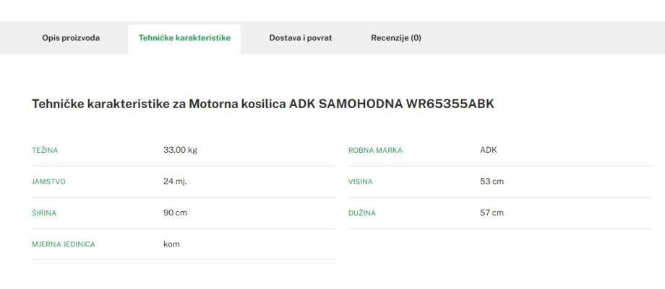The width and height of the screenshot is (665, 289).
Task: Click the MJERNA JEDINICA label
Action: [64, 244]
